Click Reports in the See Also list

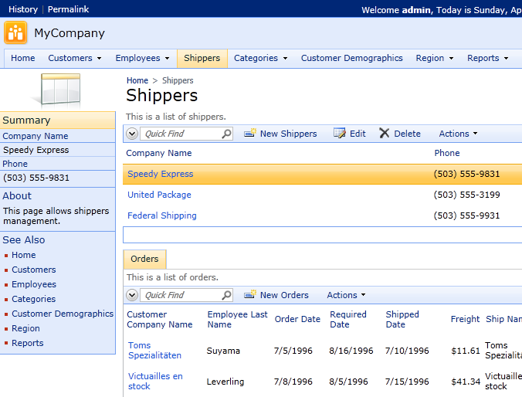pyautogui.click(x=28, y=343)
